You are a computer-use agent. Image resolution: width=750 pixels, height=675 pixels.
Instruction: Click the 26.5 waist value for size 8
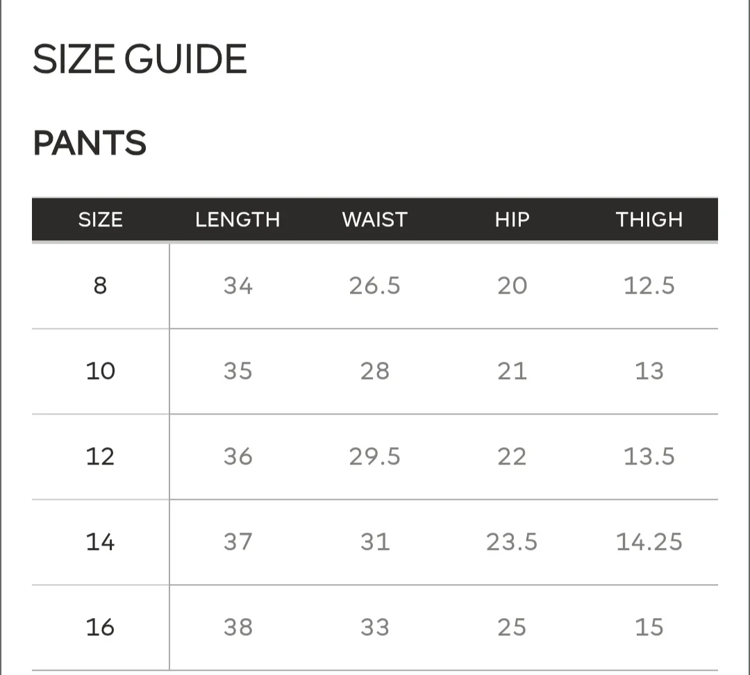[375, 285]
